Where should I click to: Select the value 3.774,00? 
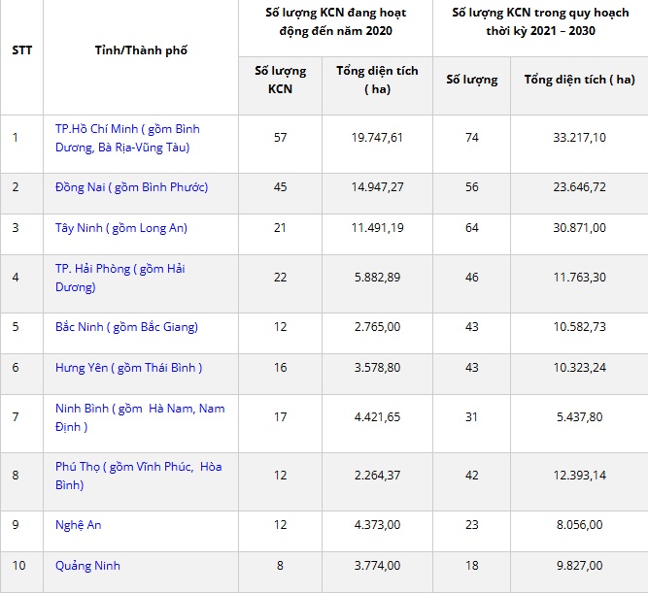[377, 565]
